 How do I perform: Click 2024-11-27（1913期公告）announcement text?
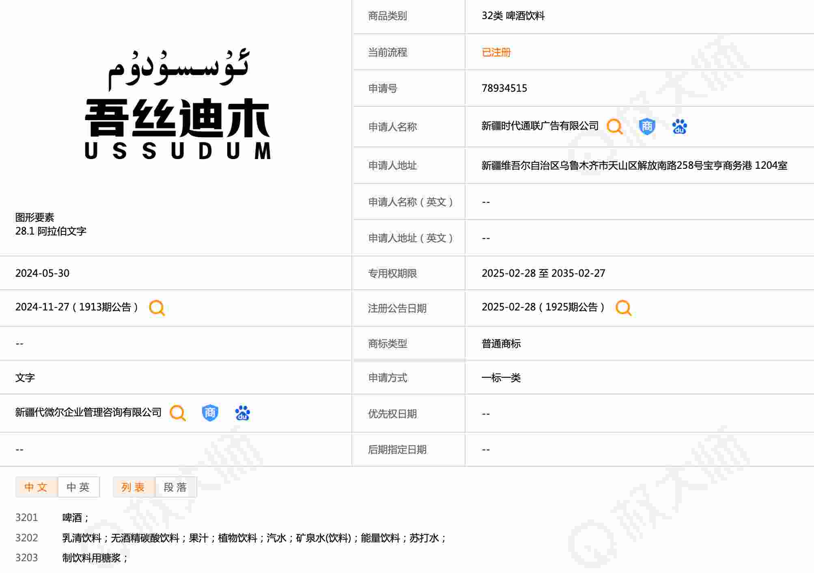click(77, 307)
